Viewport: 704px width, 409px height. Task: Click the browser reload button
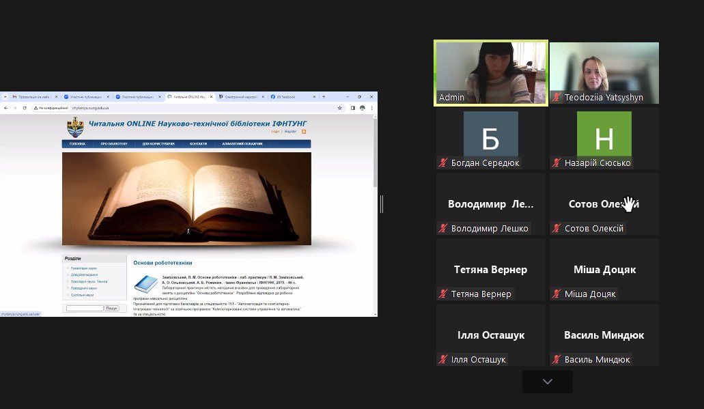(x=25, y=108)
